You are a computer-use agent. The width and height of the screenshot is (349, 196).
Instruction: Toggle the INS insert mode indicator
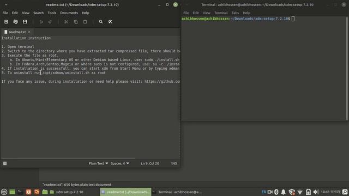click(x=174, y=163)
